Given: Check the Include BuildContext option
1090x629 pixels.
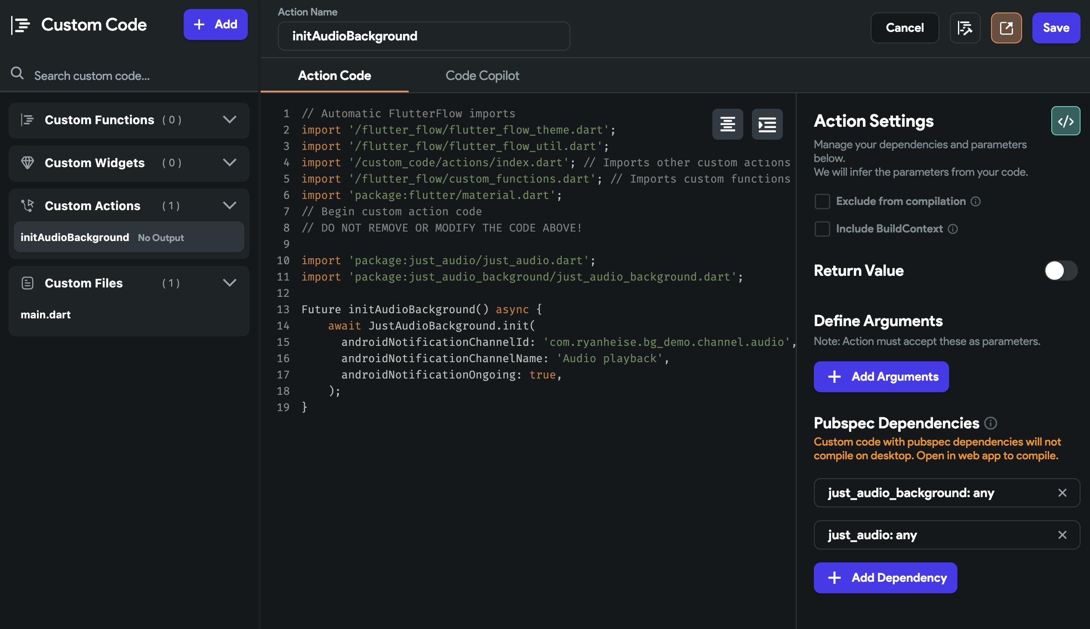Looking at the screenshot, I should [x=822, y=229].
